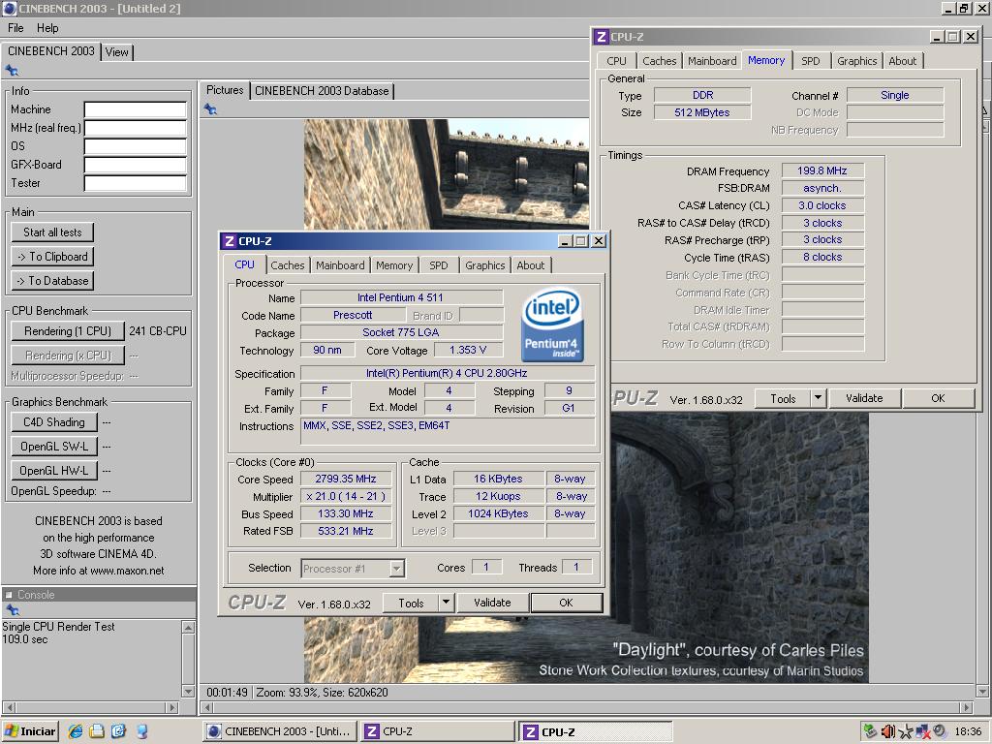The image size is (992, 744).
Task: Open the File menu
Action: tap(15, 28)
